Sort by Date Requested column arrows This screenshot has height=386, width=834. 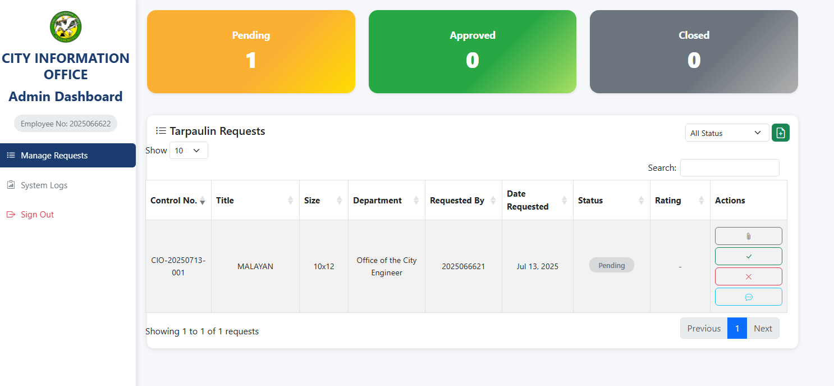coord(564,200)
